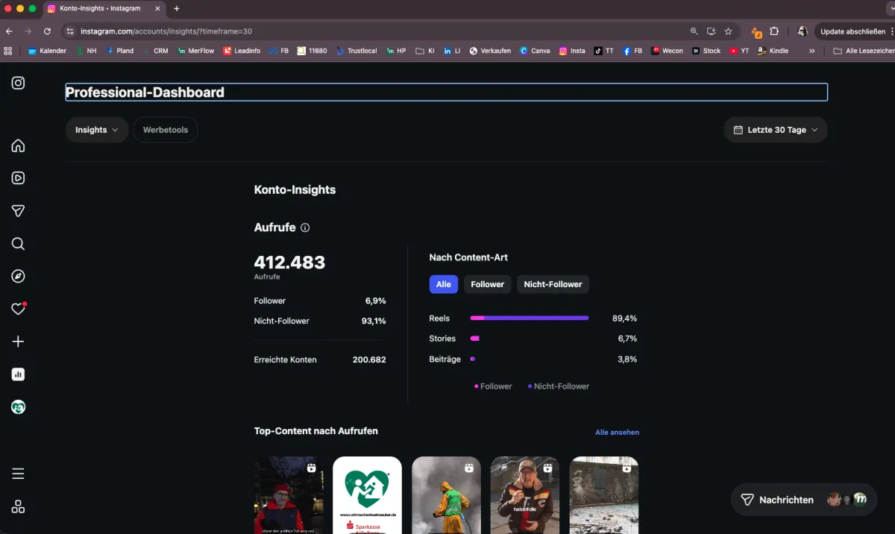
Task: Open new browser tab plus
Action: [177, 8]
